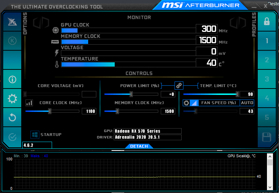
Task: Click the core clock 1100 value field
Action: pyautogui.click(x=89, y=111)
